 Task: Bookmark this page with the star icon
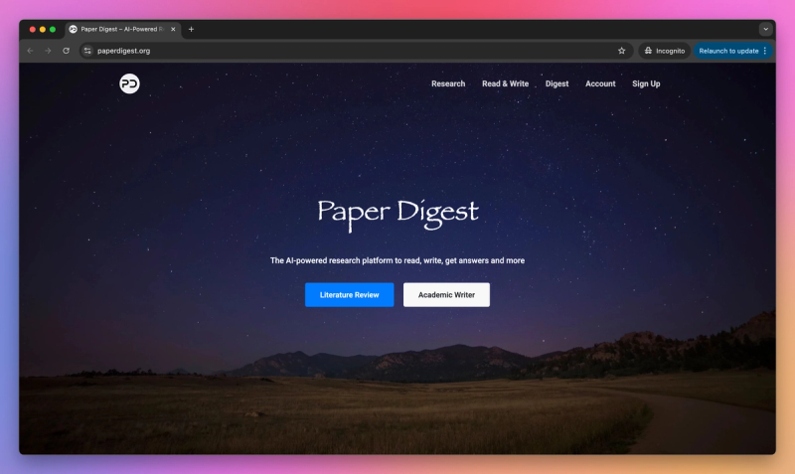pyautogui.click(x=622, y=51)
